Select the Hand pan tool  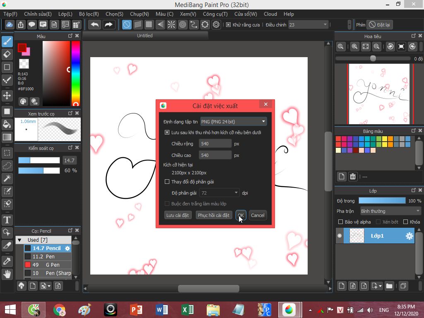tap(7, 274)
